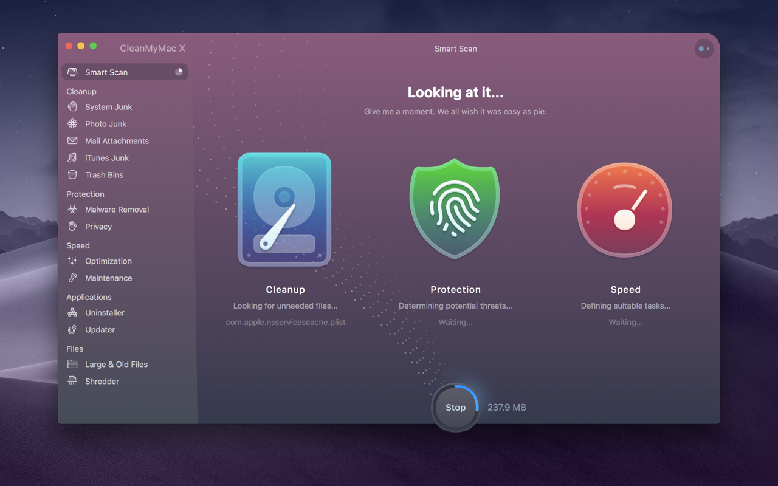Screen dimensions: 778x486
Task: Open Malware Removal module
Action: pyautogui.click(x=125, y=209)
